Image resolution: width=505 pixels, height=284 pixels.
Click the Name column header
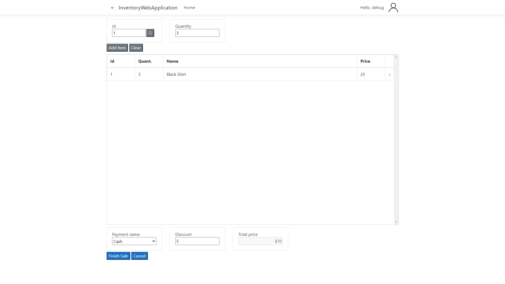(x=260, y=61)
